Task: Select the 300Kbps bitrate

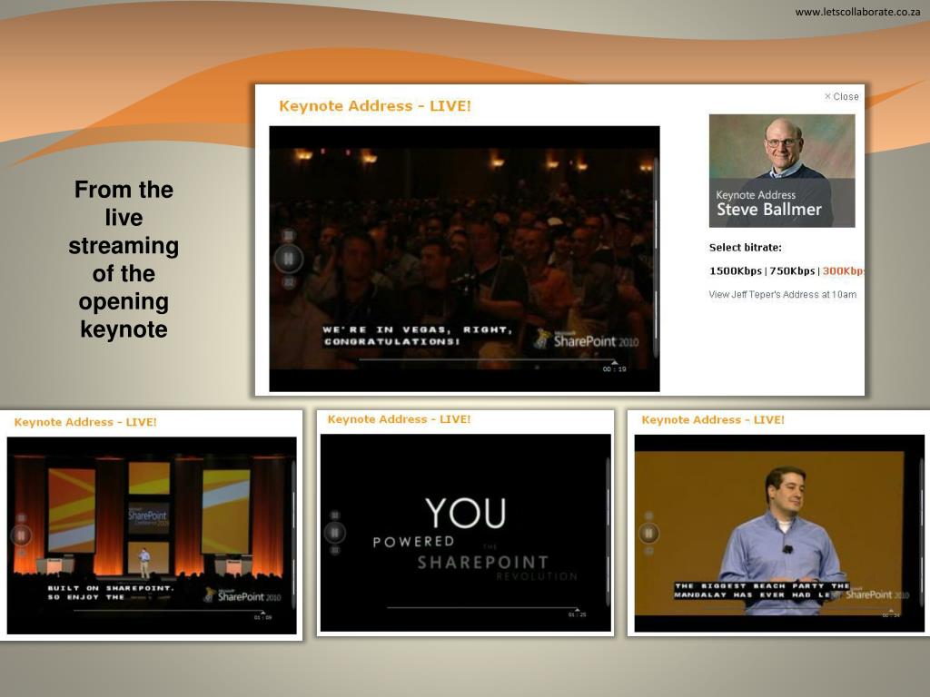Action: (x=843, y=270)
